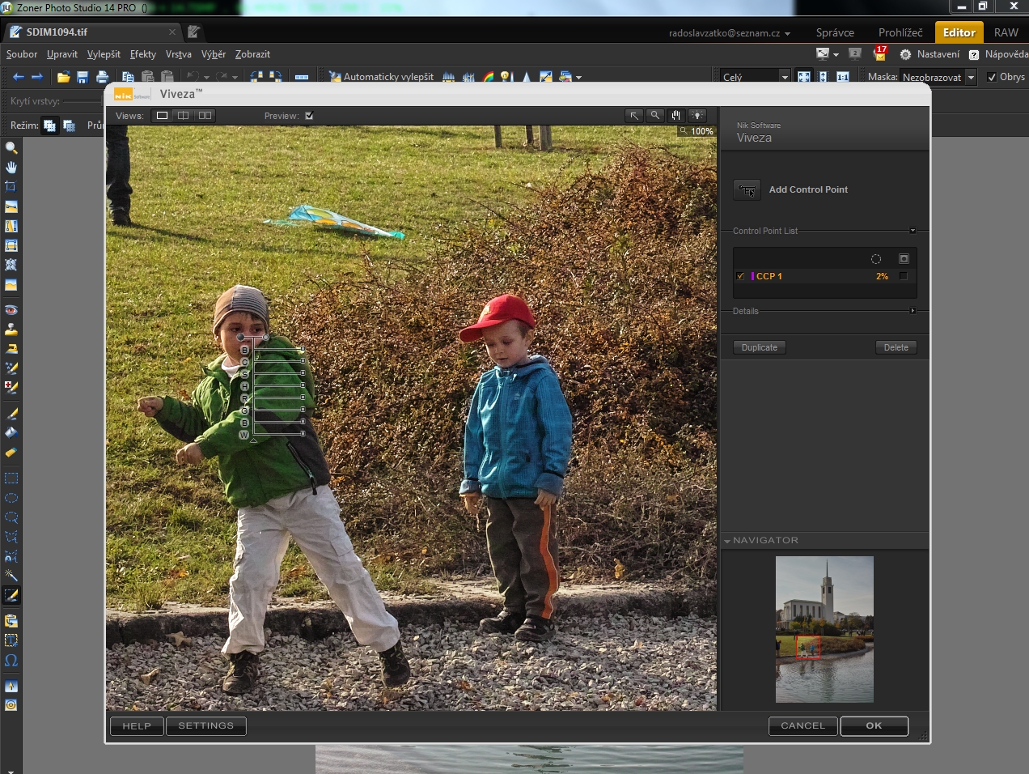Select the zoom magnifier tool in Viveza
The height and width of the screenshot is (774, 1029).
click(655, 116)
